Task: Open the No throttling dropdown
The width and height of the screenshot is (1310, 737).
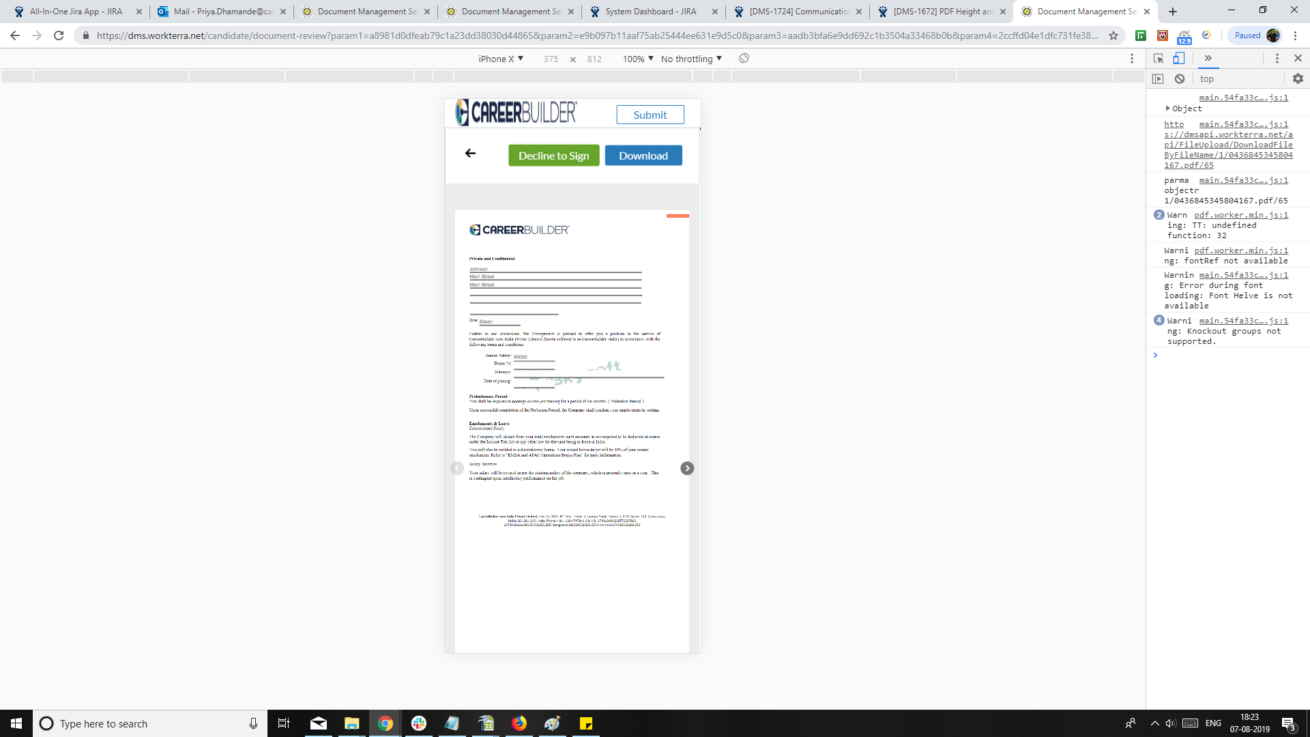Action: point(691,59)
